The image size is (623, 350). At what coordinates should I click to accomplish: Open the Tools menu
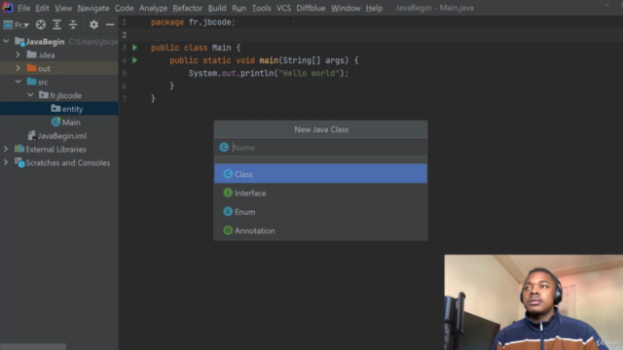tap(261, 8)
